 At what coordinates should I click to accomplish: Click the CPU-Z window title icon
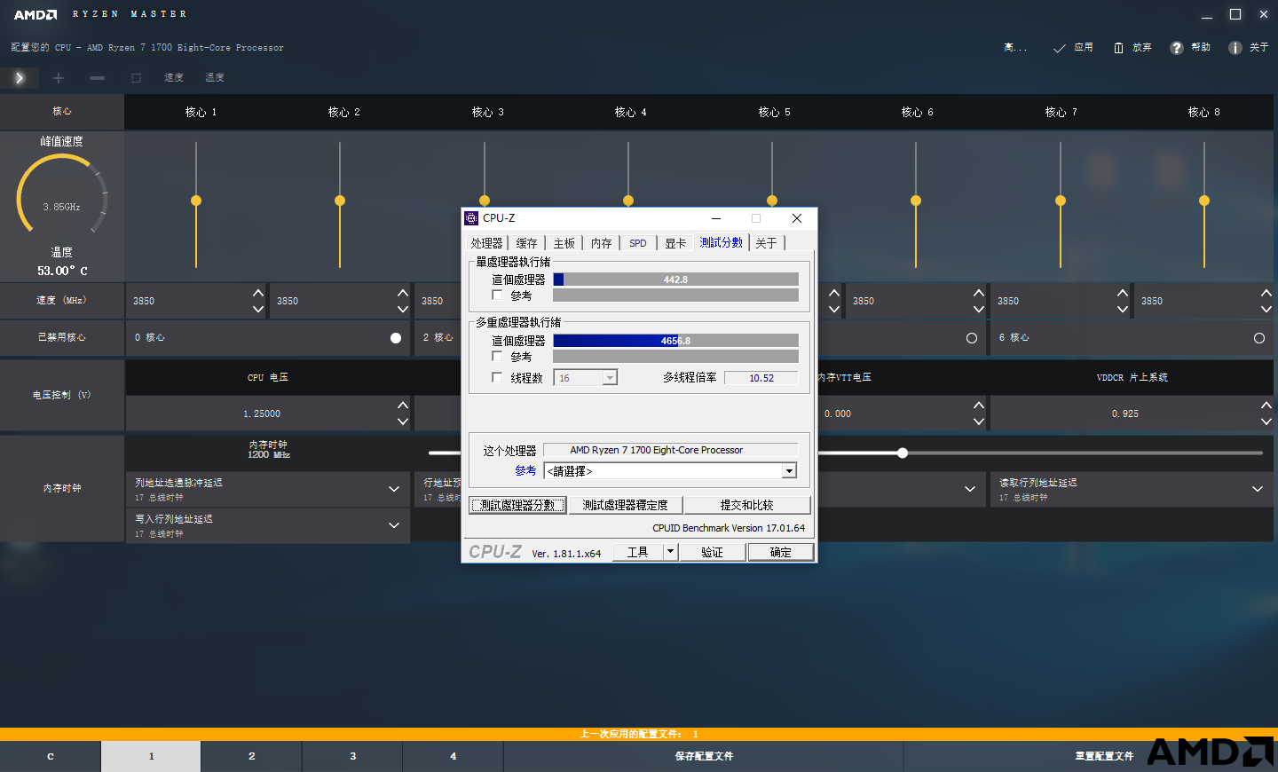pyautogui.click(x=471, y=218)
